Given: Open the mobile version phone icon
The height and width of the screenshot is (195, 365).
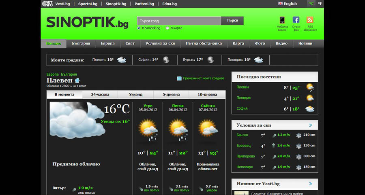Looking at the screenshot, I should click(282, 20).
